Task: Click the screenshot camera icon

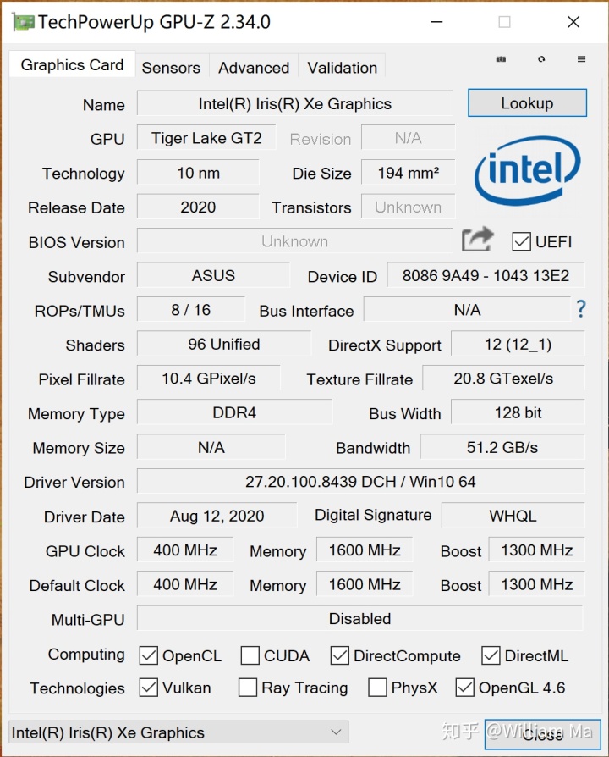Action: point(501,59)
